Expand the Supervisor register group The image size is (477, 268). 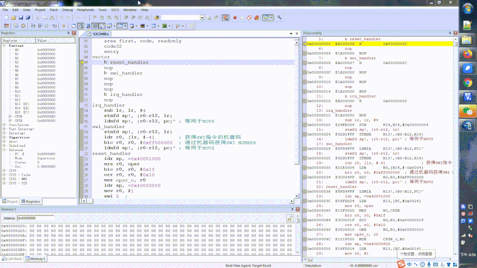4,137
